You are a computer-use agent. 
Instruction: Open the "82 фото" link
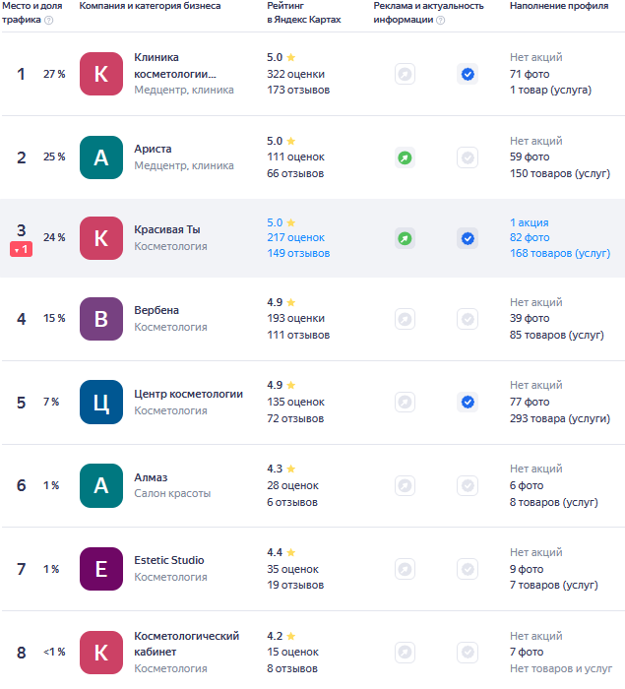point(530,238)
